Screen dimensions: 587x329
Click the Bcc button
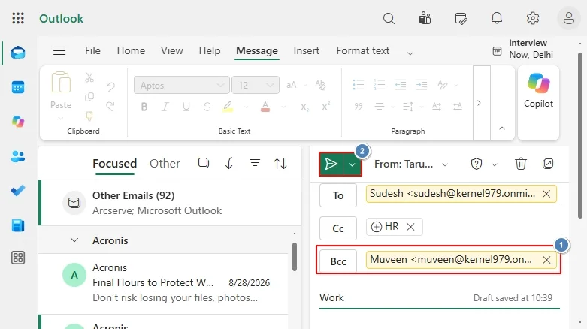(338, 261)
